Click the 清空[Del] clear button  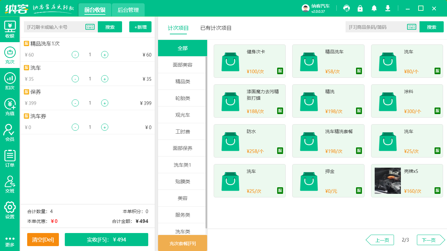43,240
